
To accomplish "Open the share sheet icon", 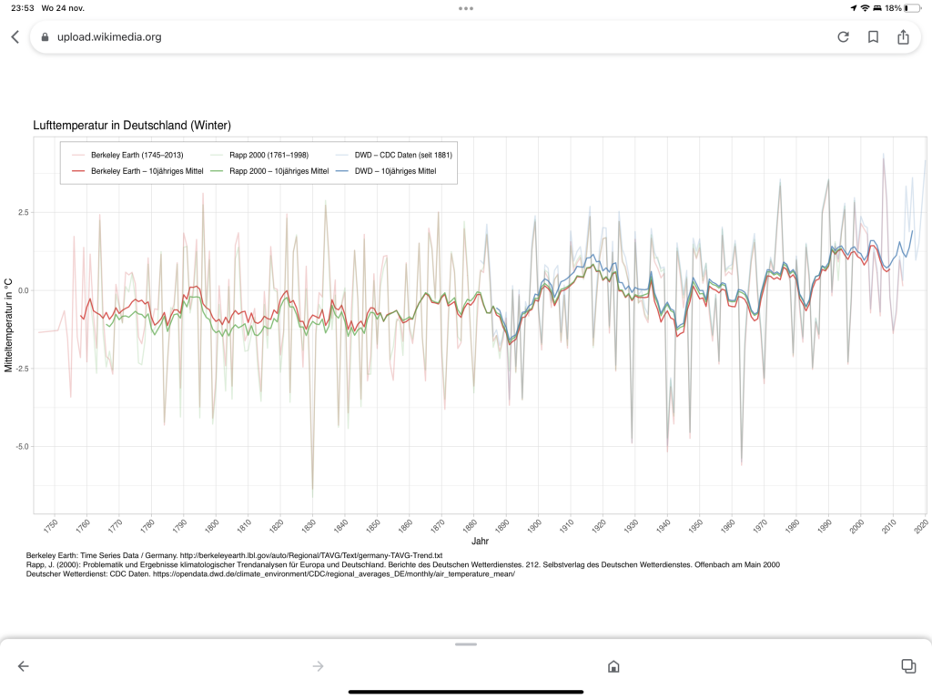I will click(x=903, y=36).
